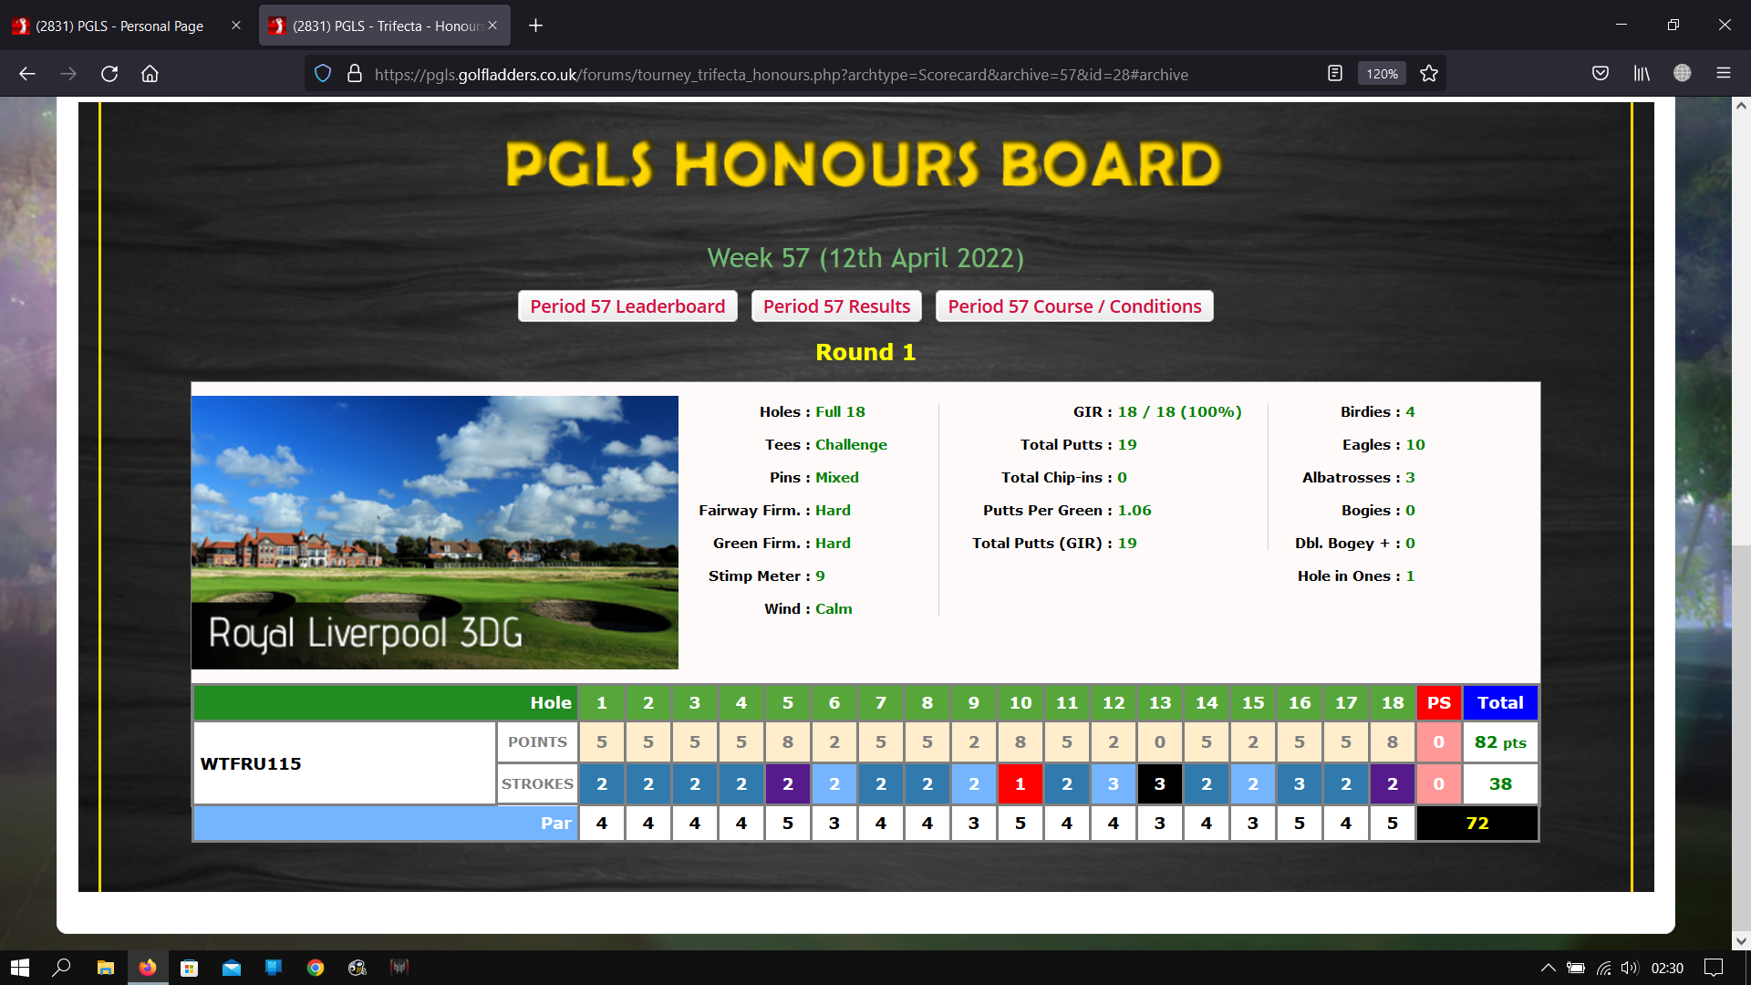Show hidden system tray icons chevron
Viewport: 1751px width, 985px height.
click(1548, 968)
